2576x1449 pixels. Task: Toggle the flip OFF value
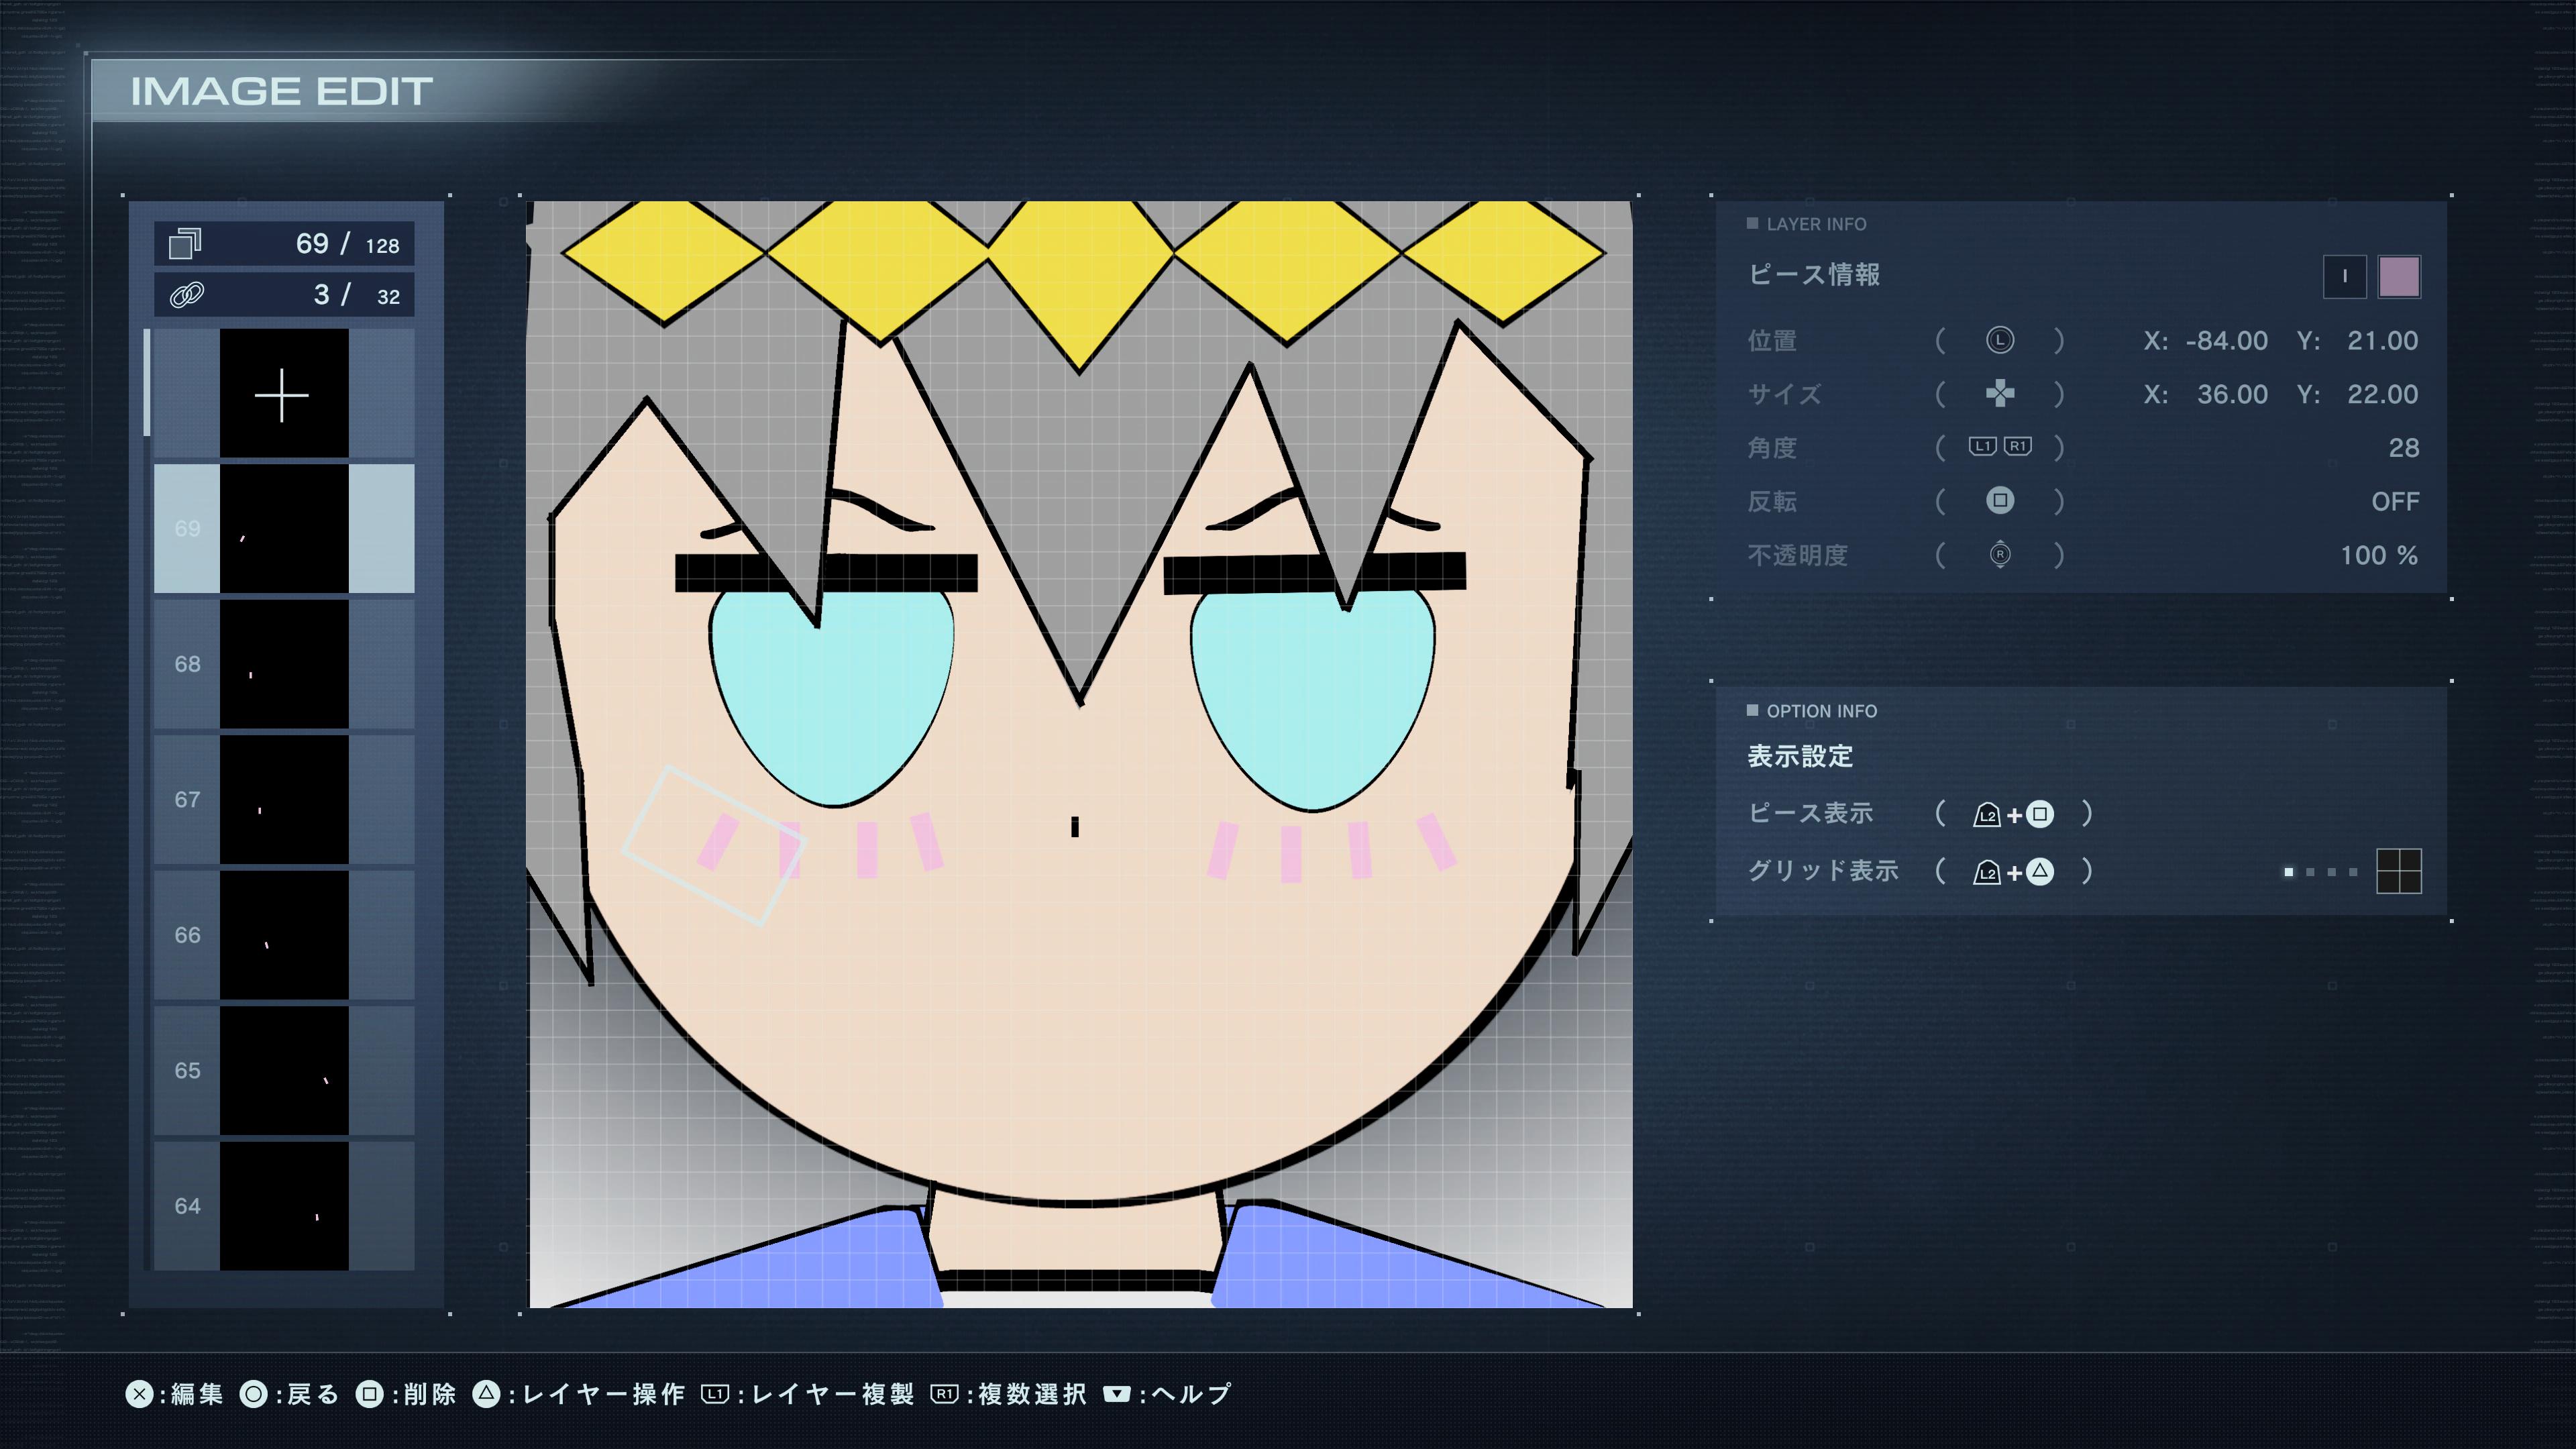point(2395,501)
